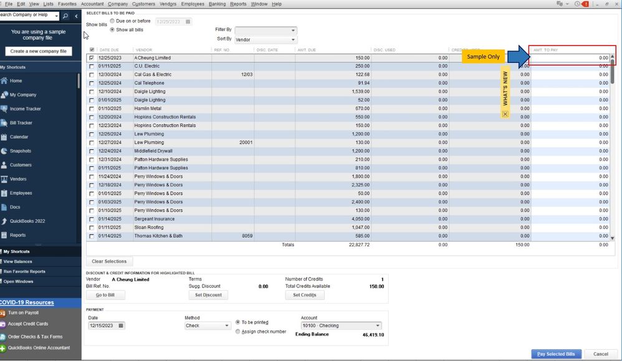Open the Sort By Vendor dropdown
This screenshot has height=361, width=622.
(x=266, y=40)
